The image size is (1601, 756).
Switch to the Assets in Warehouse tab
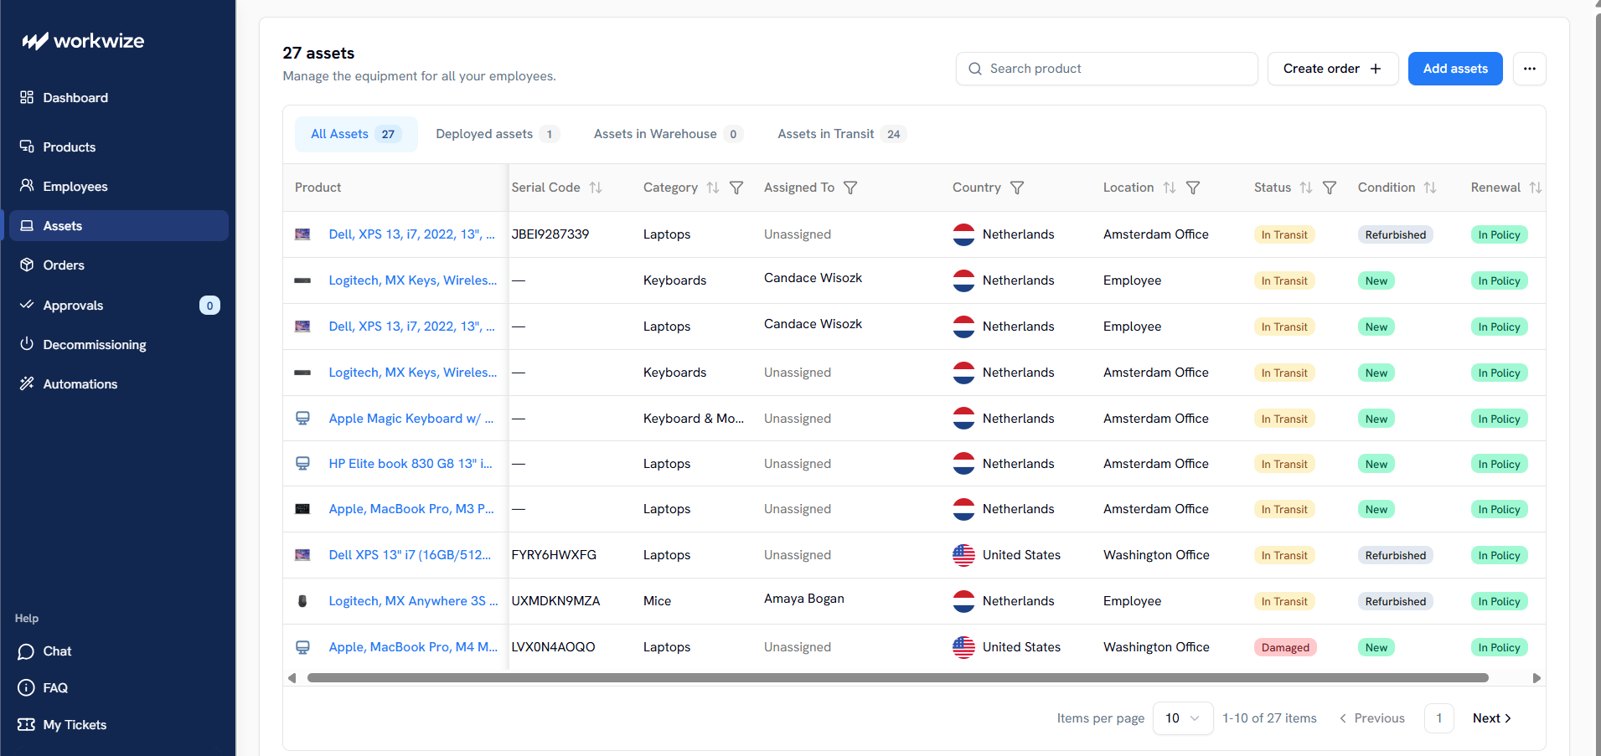pyautogui.click(x=668, y=134)
